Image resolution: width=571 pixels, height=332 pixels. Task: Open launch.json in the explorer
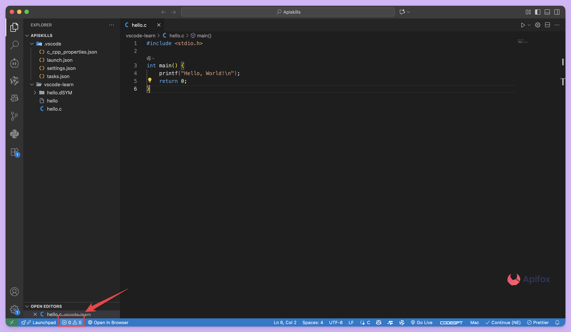coord(59,60)
